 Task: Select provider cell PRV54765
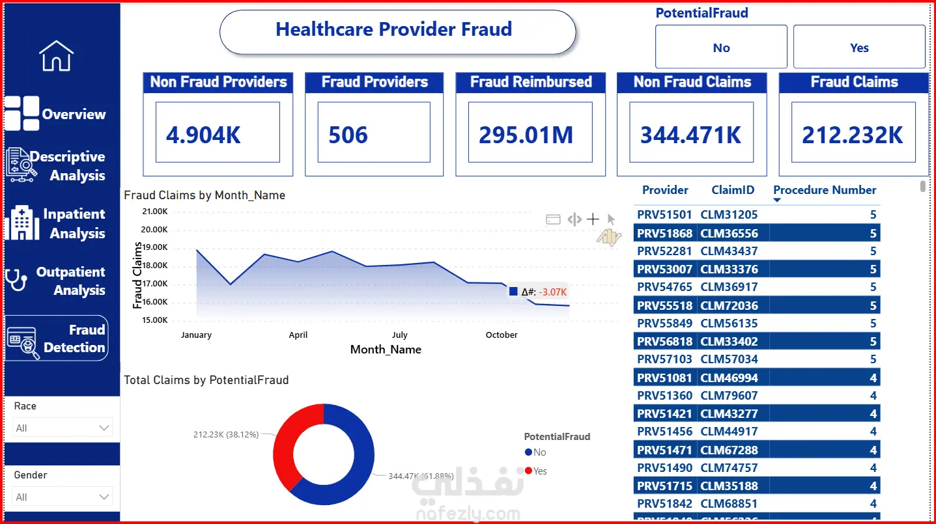[x=664, y=287]
